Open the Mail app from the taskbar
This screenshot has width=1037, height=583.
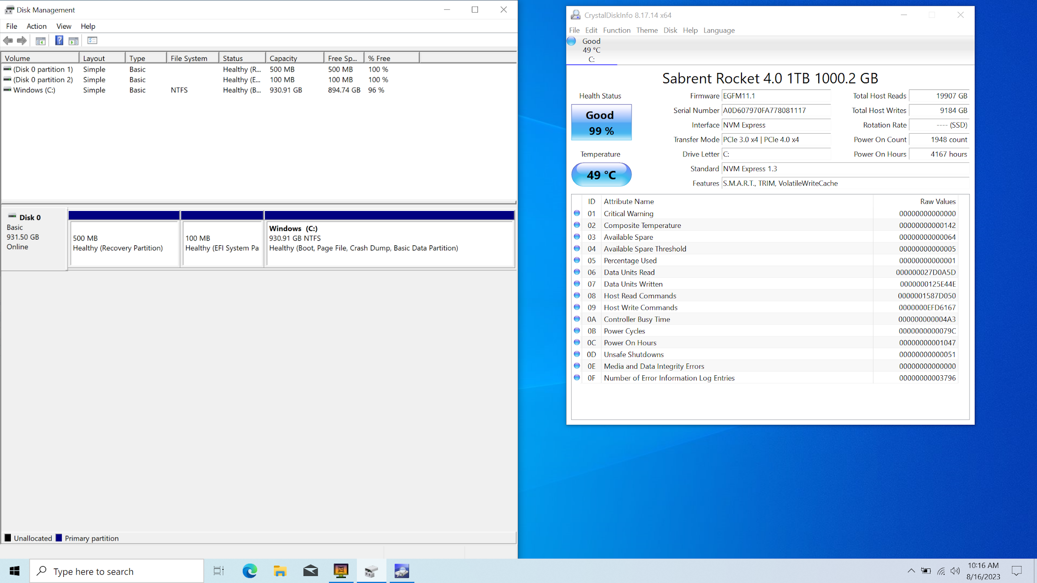310,571
